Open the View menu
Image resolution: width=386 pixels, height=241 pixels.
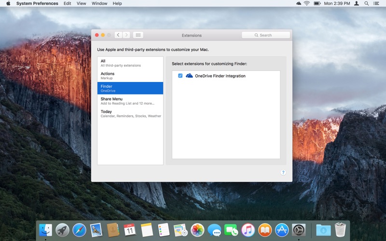pyautogui.click(x=82, y=3)
